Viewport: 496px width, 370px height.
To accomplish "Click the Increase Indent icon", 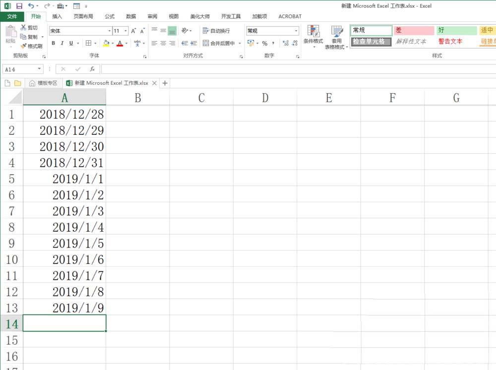I will pyautogui.click(x=193, y=43).
